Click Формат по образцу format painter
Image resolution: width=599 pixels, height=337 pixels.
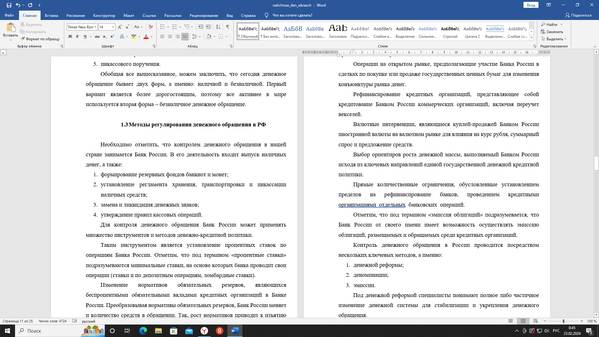pos(40,39)
